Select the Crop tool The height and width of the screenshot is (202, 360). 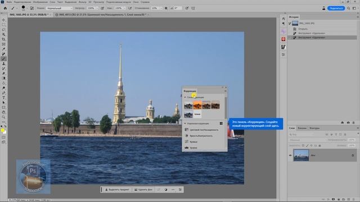3,39
